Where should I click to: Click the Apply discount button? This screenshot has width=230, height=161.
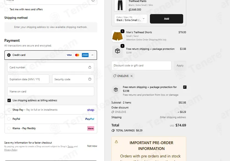(180, 66)
